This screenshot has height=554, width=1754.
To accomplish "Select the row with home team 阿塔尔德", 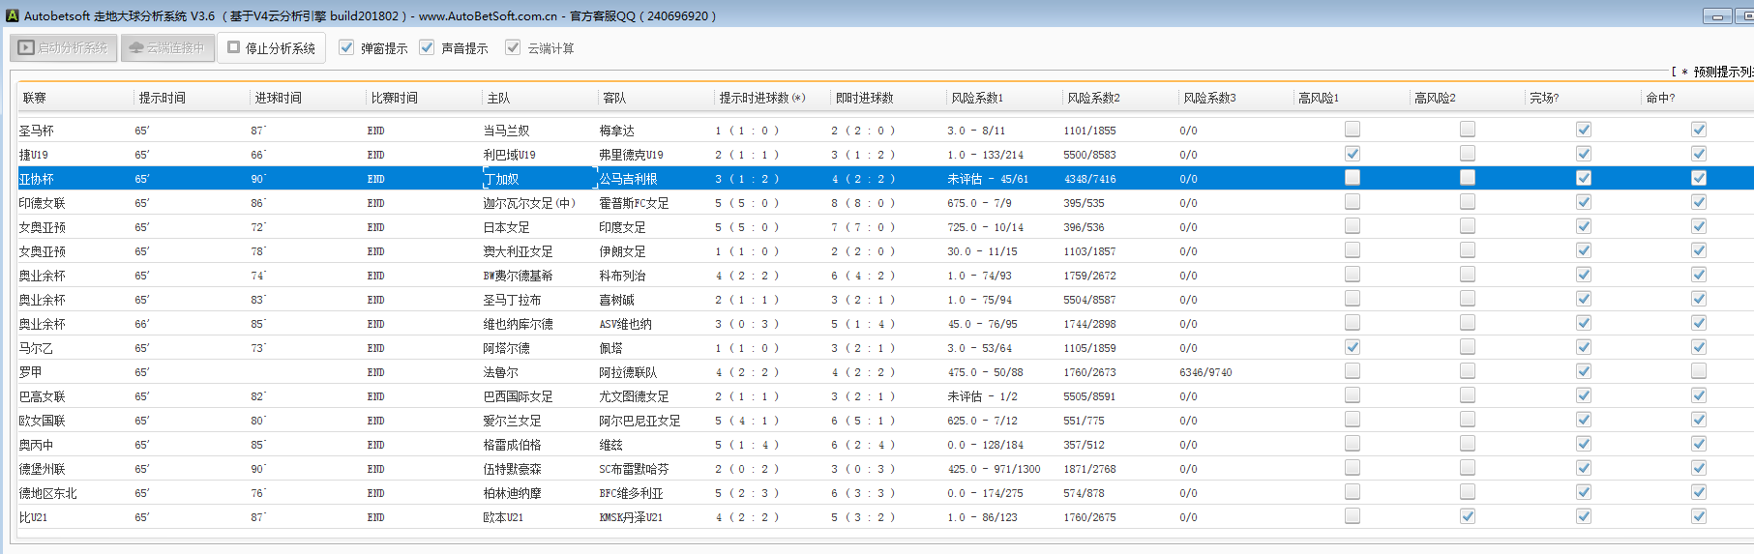I will 506,348.
